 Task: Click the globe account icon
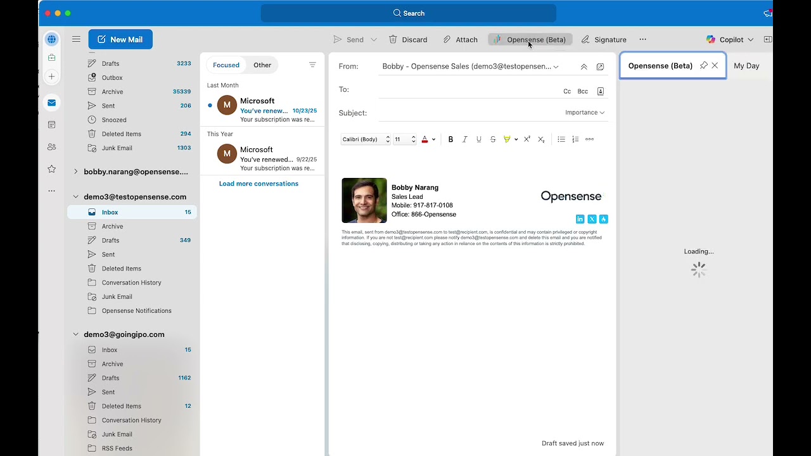click(52, 39)
